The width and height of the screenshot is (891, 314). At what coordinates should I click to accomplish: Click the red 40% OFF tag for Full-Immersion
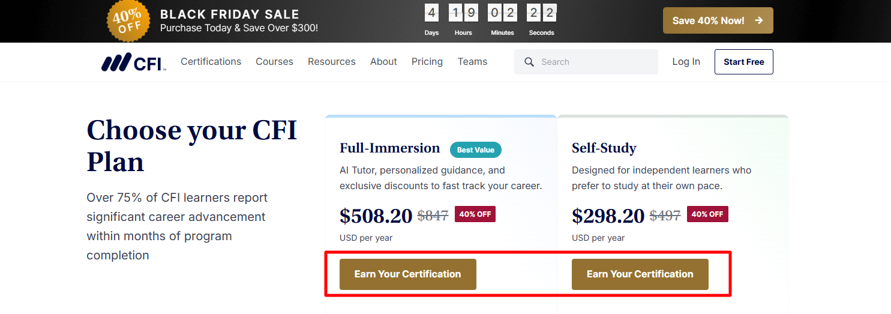click(x=475, y=214)
